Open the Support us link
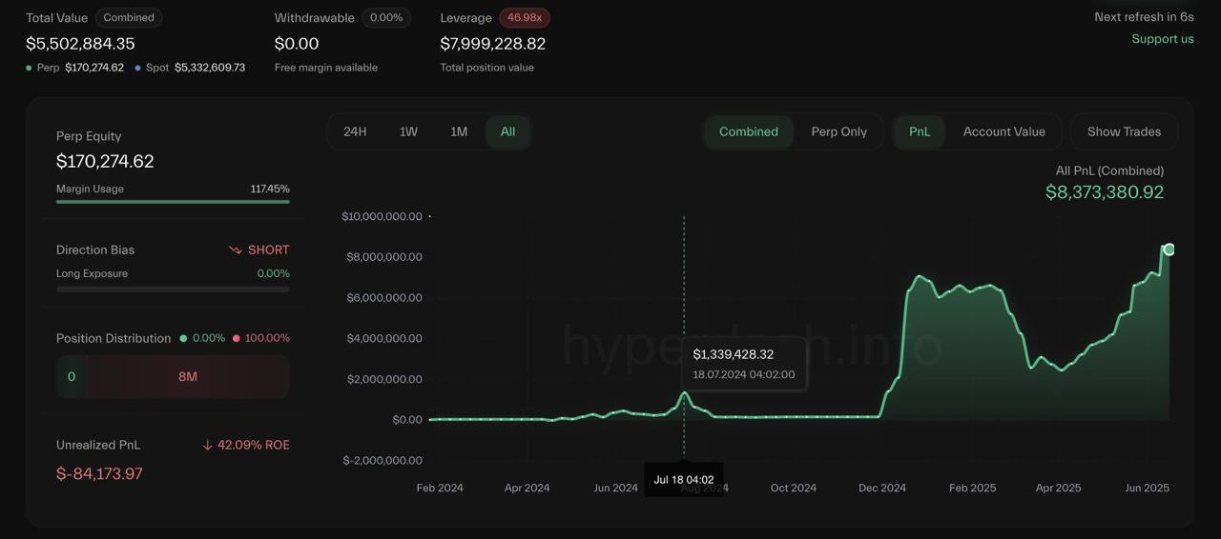This screenshot has height=539, width=1221. 1163,39
